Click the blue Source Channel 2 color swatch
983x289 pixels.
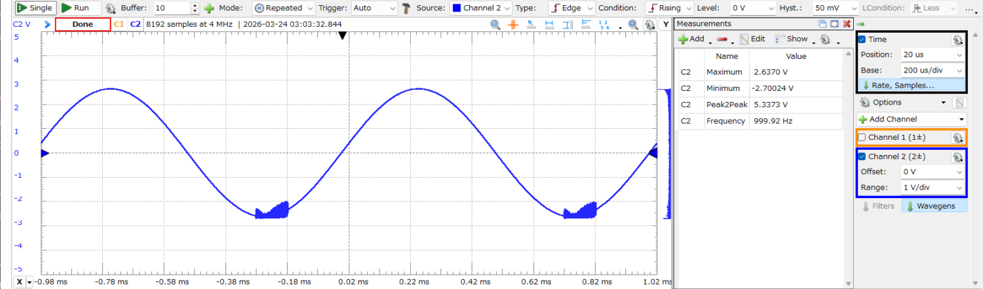[457, 8]
